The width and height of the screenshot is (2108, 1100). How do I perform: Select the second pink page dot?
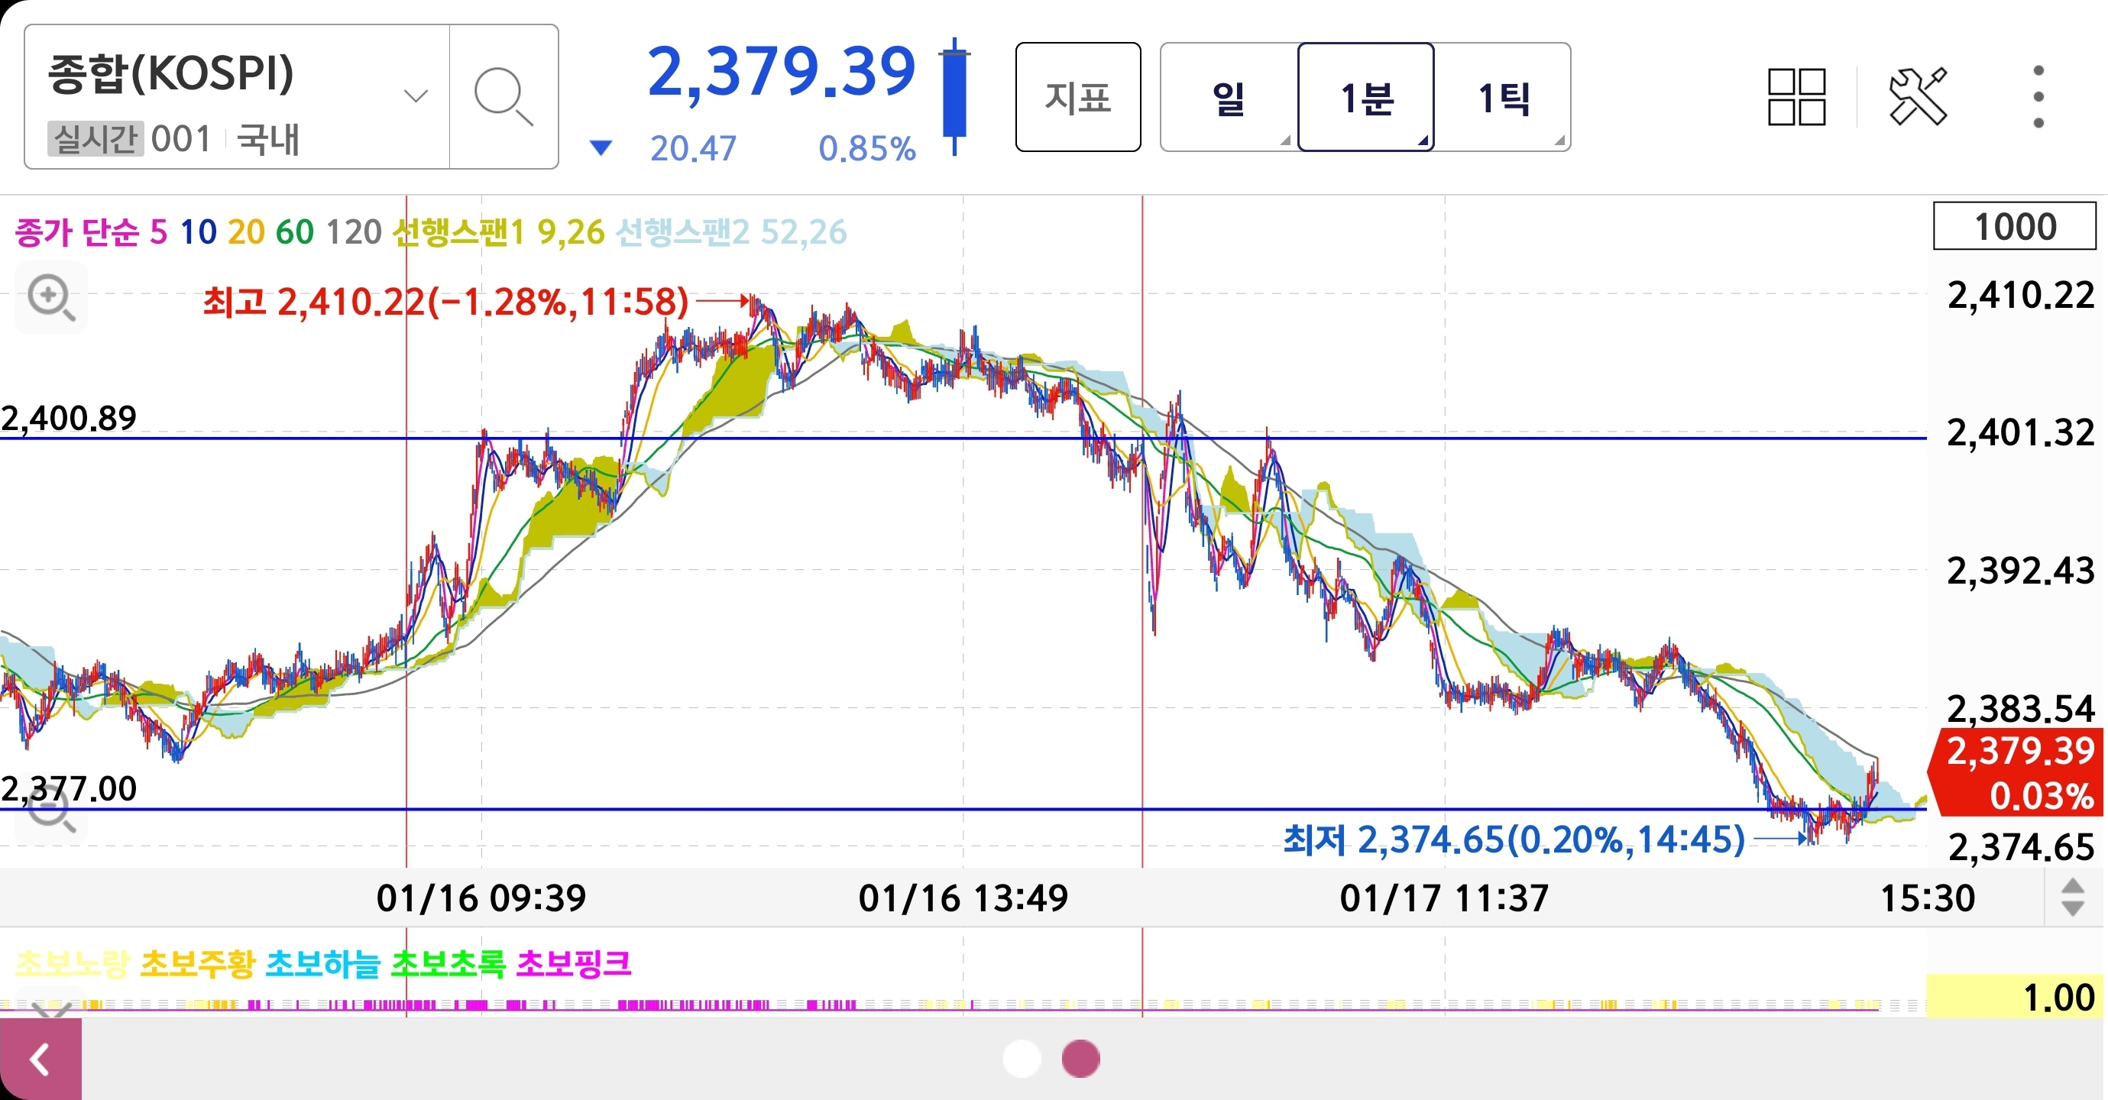pos(1080,1058)
